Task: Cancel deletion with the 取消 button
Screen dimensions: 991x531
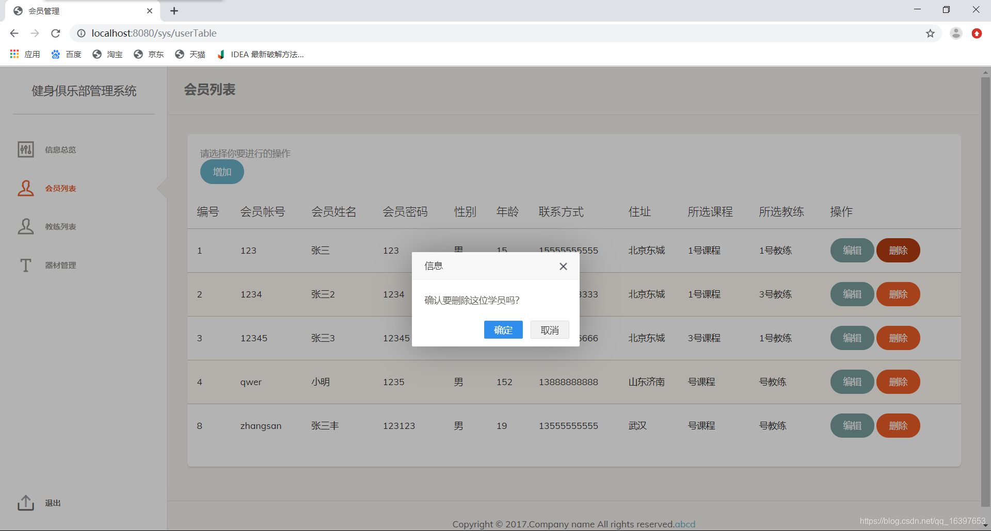Action: pyautogui.click(x=550, y=330)
